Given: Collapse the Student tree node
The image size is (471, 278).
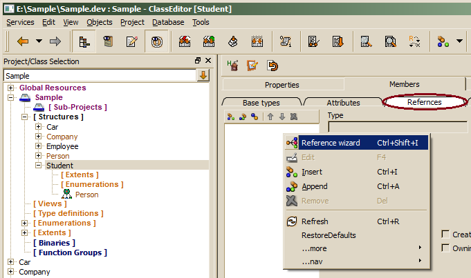Looking at the screenshot, I should point(39,166).
